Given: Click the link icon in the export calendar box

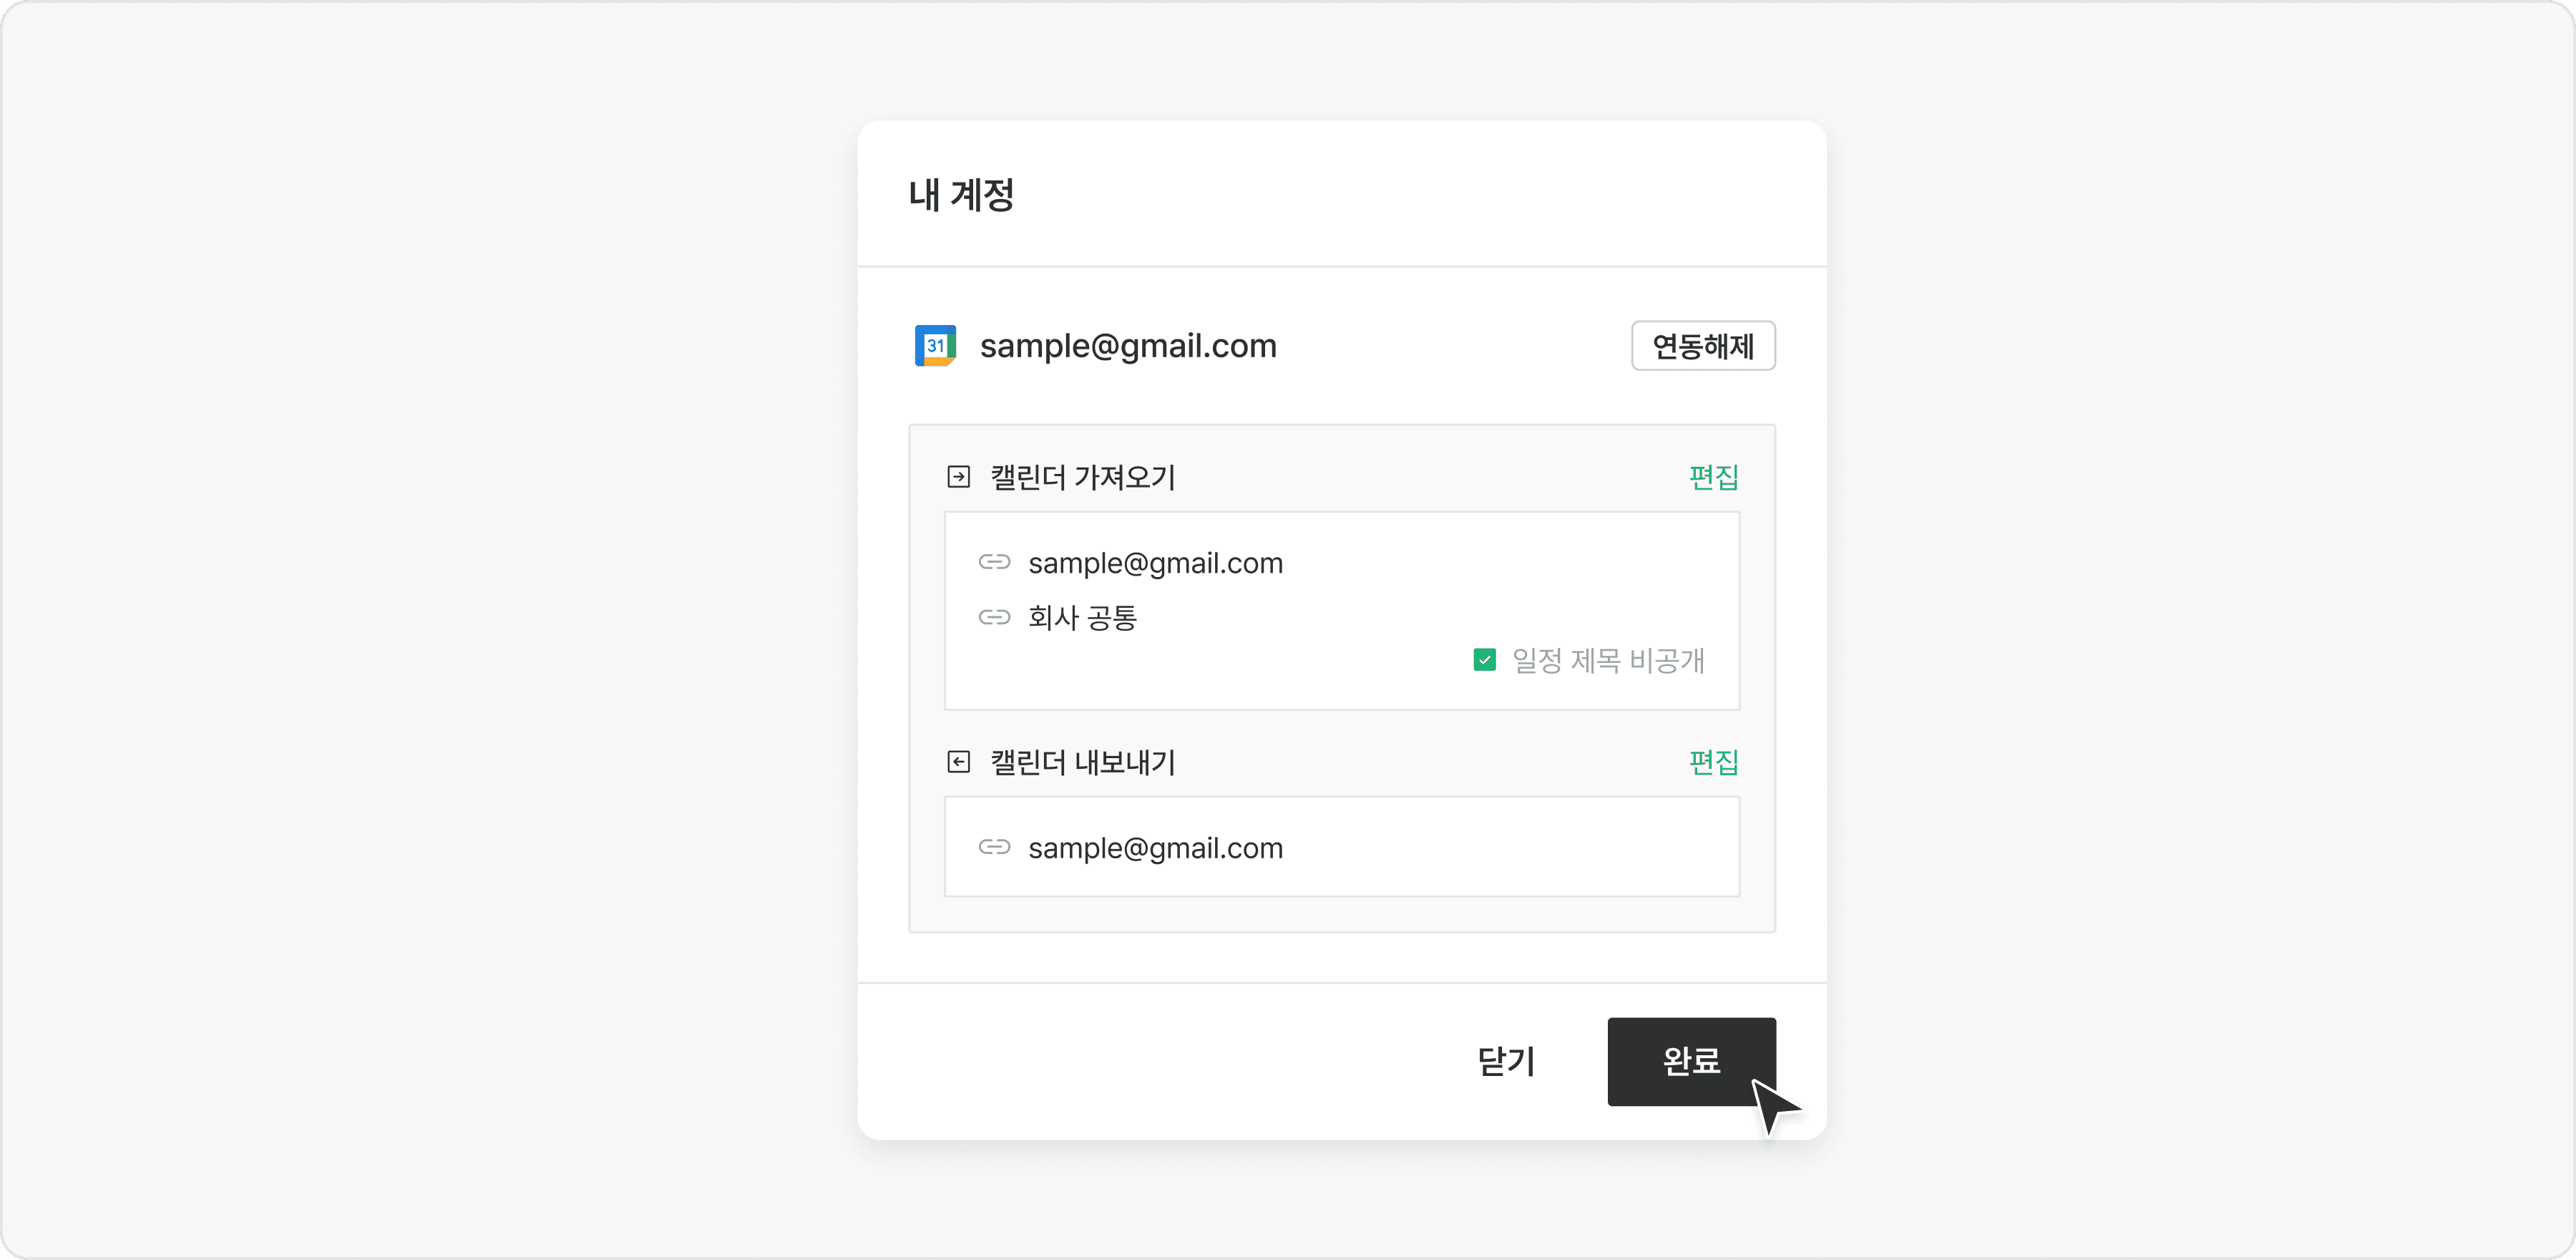Looking at the screenshot, I should 995,847.
